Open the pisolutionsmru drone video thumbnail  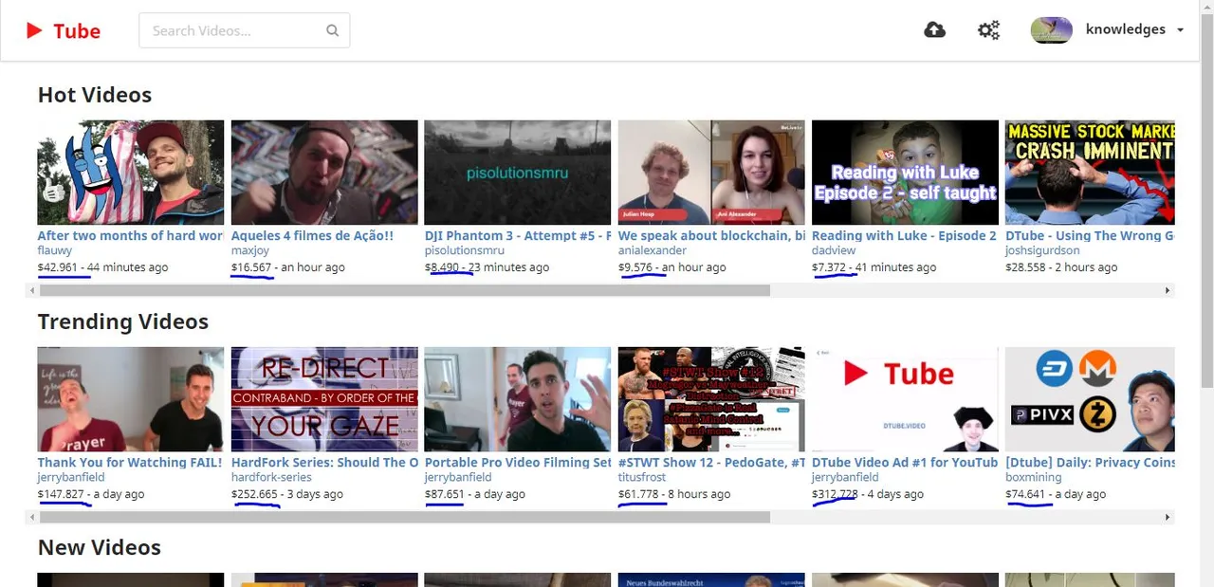(x=518, y=173)
